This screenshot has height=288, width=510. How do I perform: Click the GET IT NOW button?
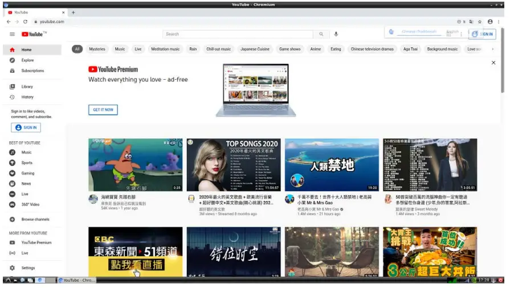point(103,109)
